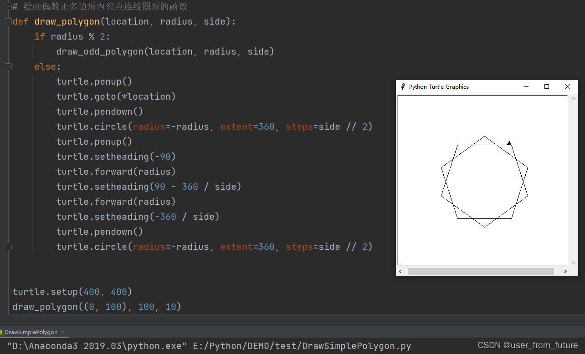Collapse the else block fold marker
This screenshot has width=585, height=354.
coord(8,67)
